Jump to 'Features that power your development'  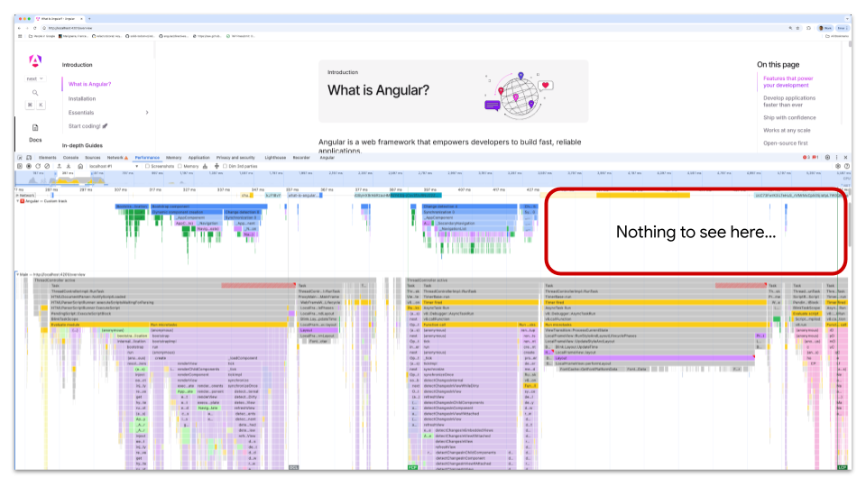click(x=788, y=82)
